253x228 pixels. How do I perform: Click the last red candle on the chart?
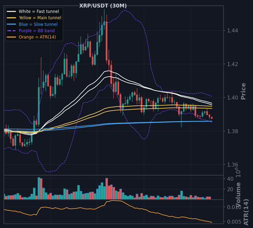[212, 118]
